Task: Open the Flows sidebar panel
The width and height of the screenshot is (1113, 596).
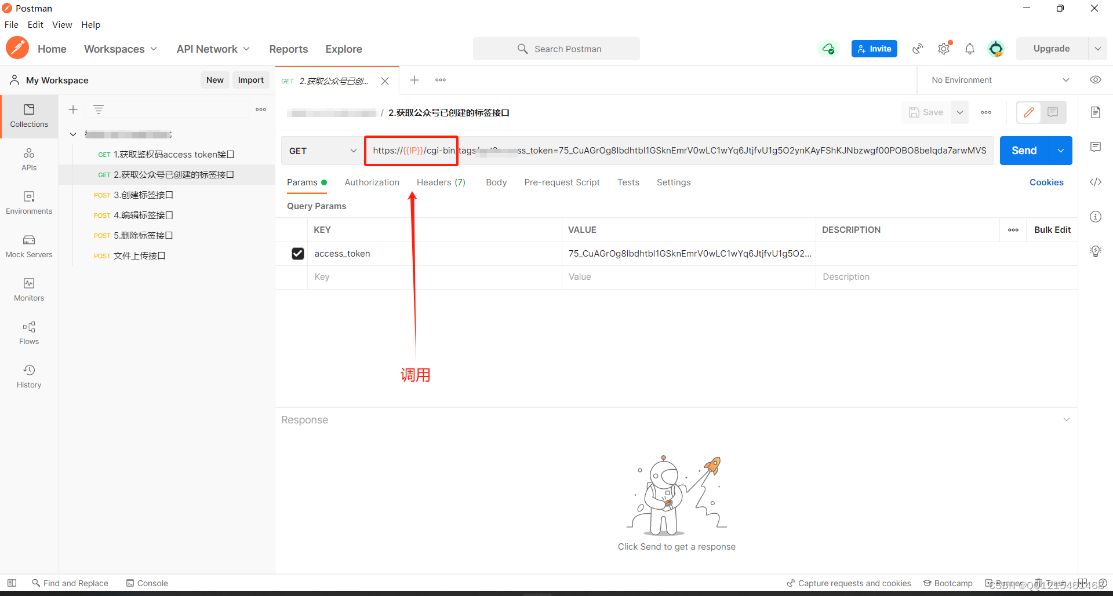Action: coord(29,334)
